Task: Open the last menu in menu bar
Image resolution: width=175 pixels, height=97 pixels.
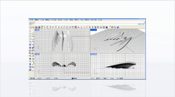Action: (100, 20)
